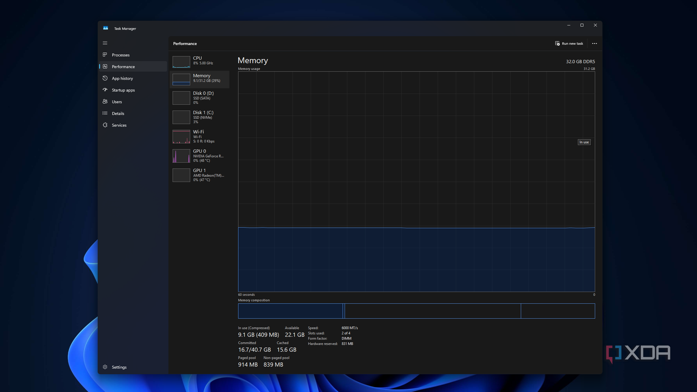Viewport: 697px width, 392px height.
Task: Select the CPU mini graph thumbnail
Action: [x=181, y=62]
